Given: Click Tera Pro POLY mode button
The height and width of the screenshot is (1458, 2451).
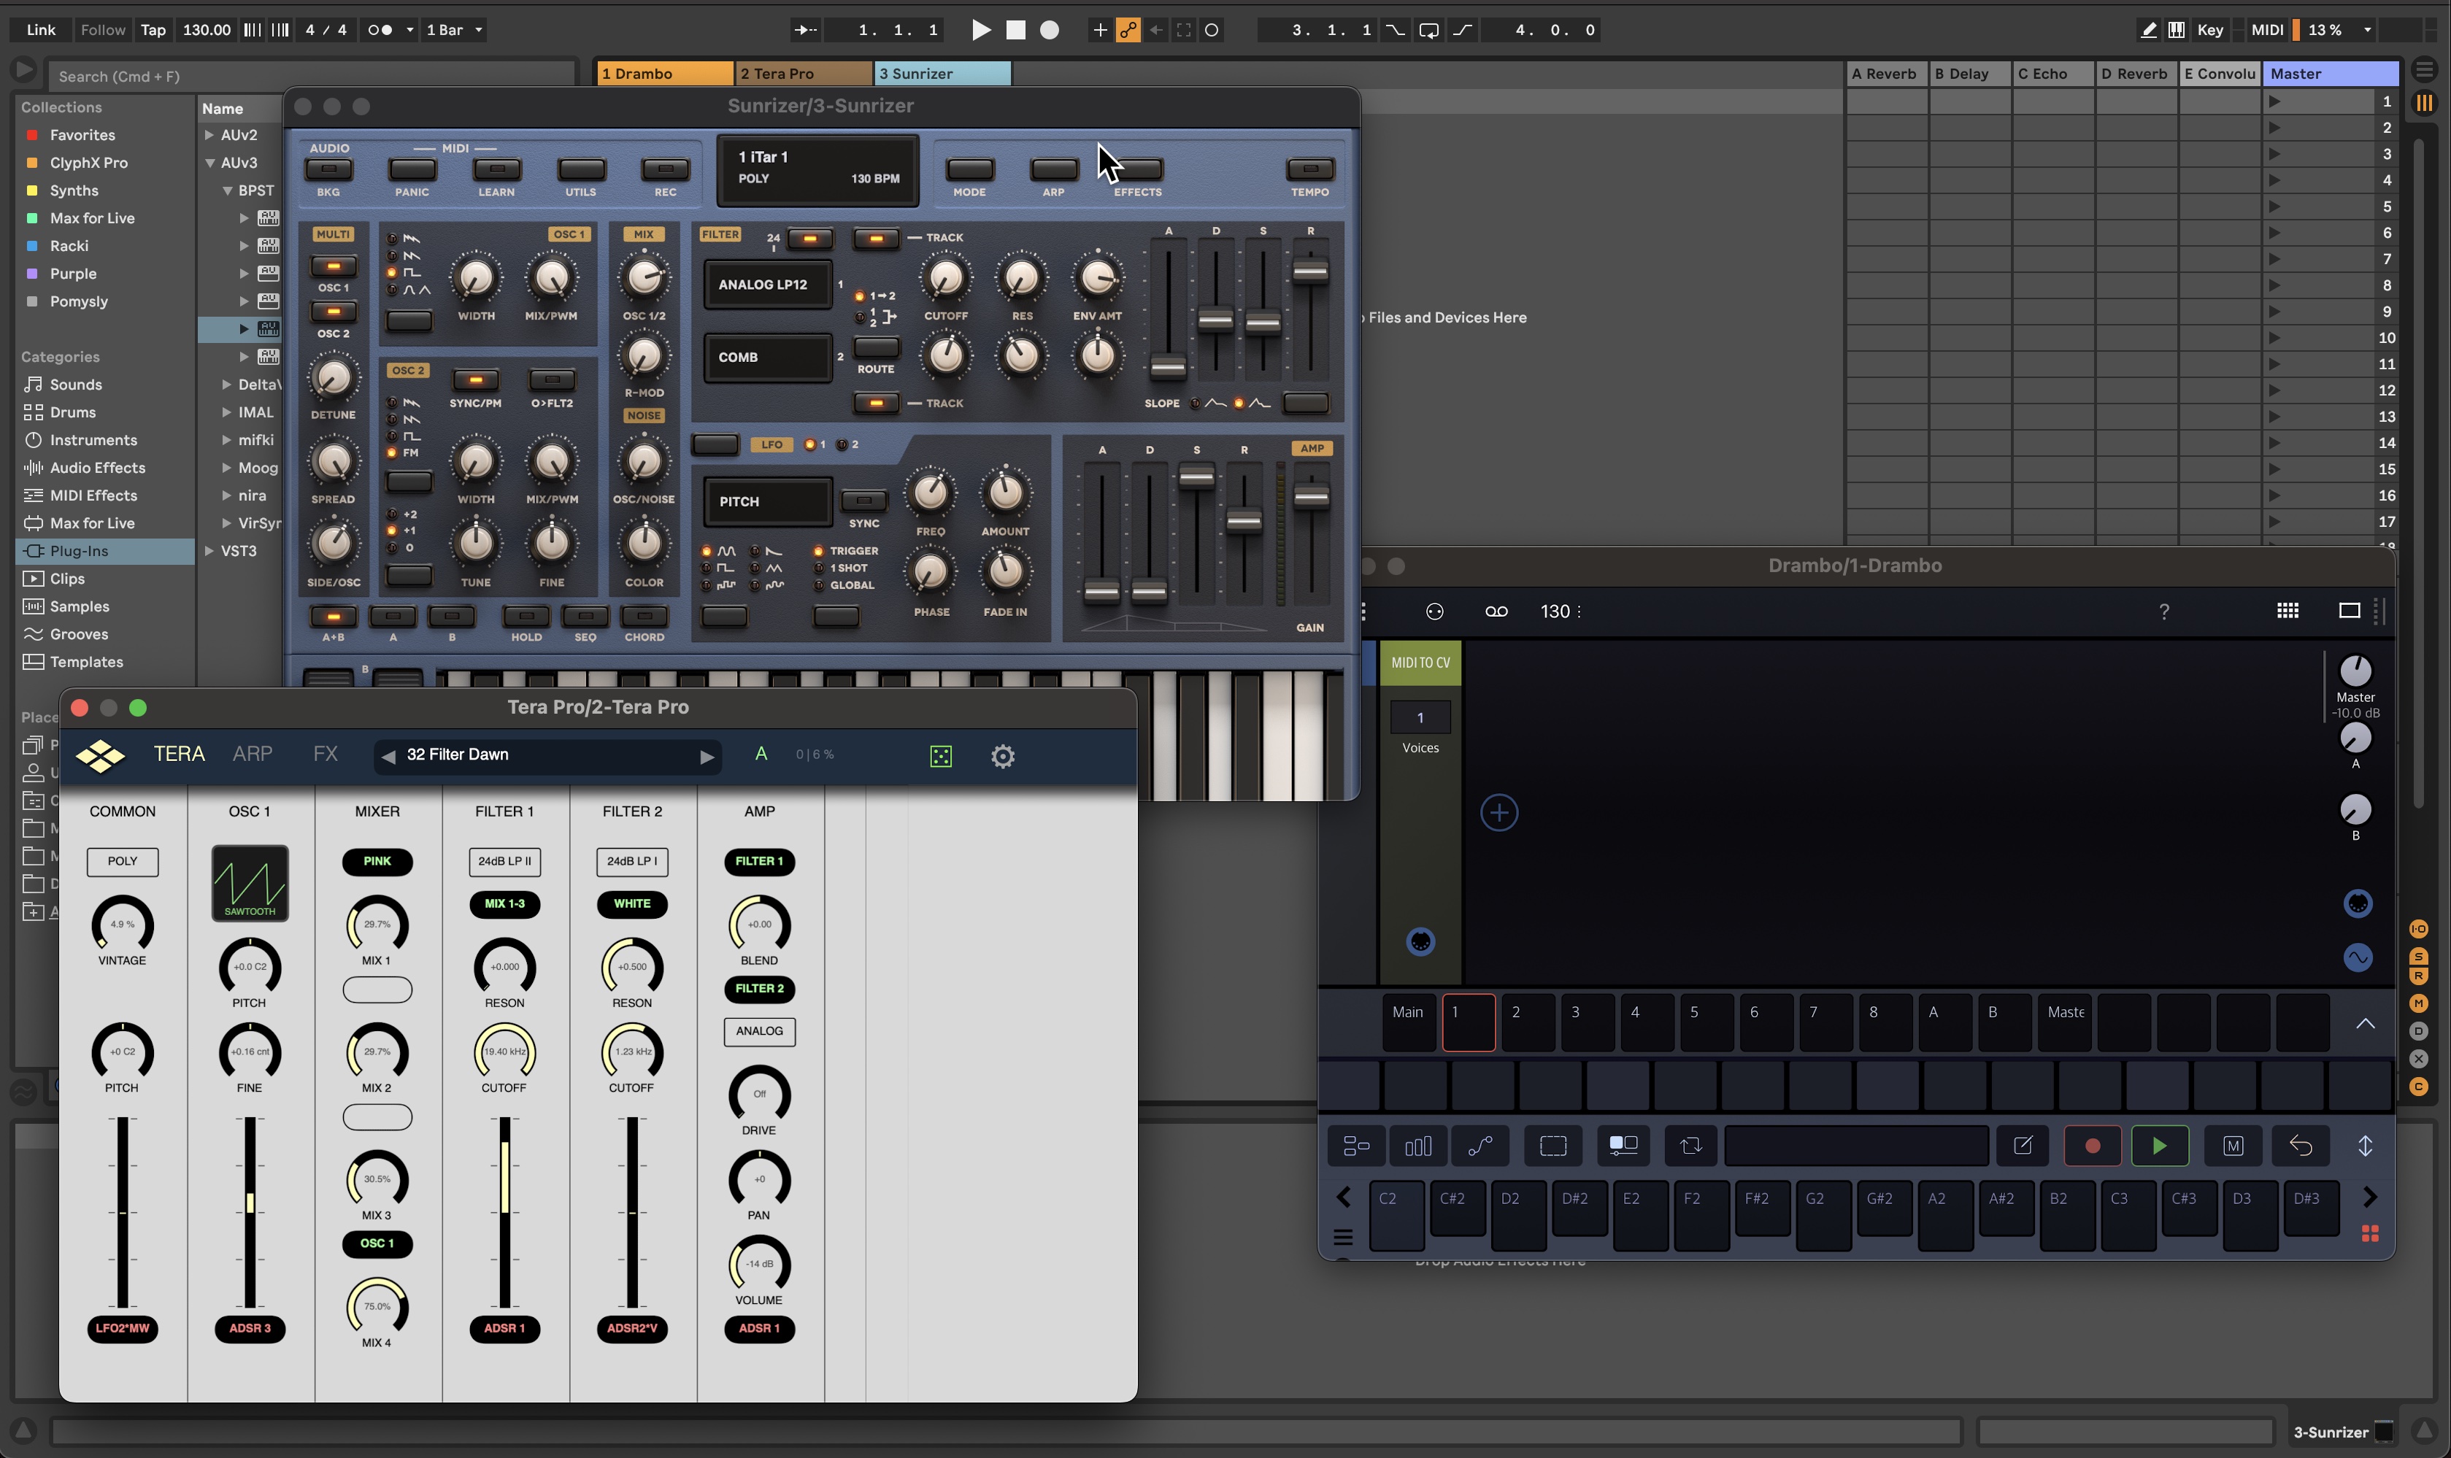Looking at the screenshot, I should [x=122, y=862].
